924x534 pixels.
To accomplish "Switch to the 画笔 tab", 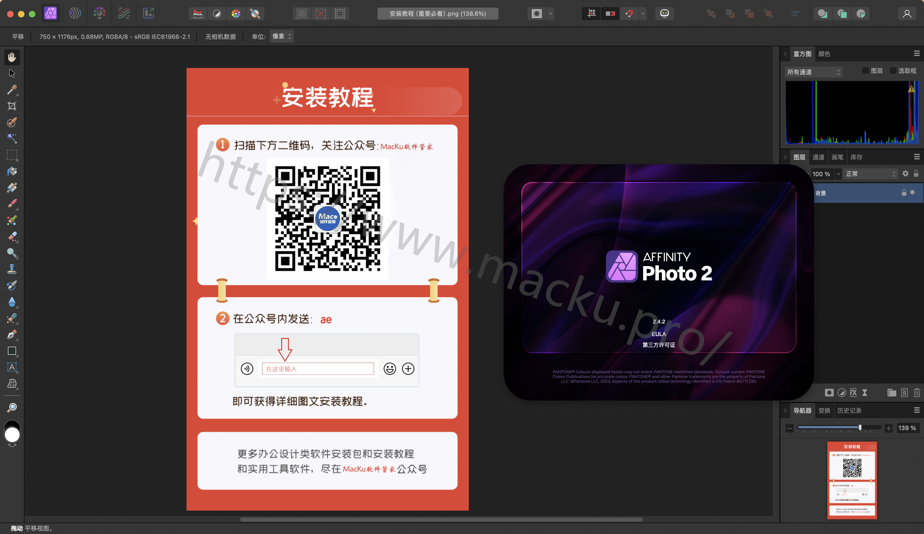I will point(838,157).
